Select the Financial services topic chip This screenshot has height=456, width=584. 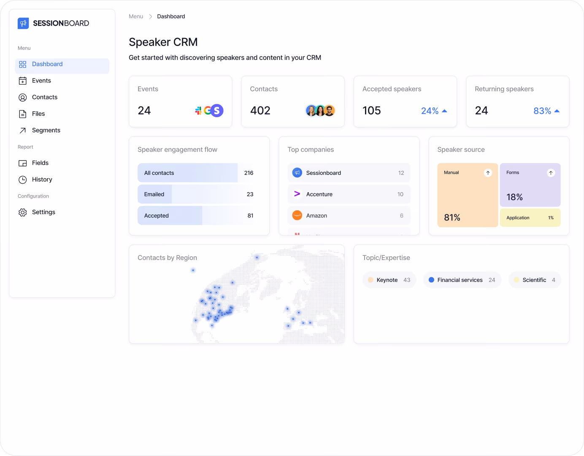(x=462, y=280)
